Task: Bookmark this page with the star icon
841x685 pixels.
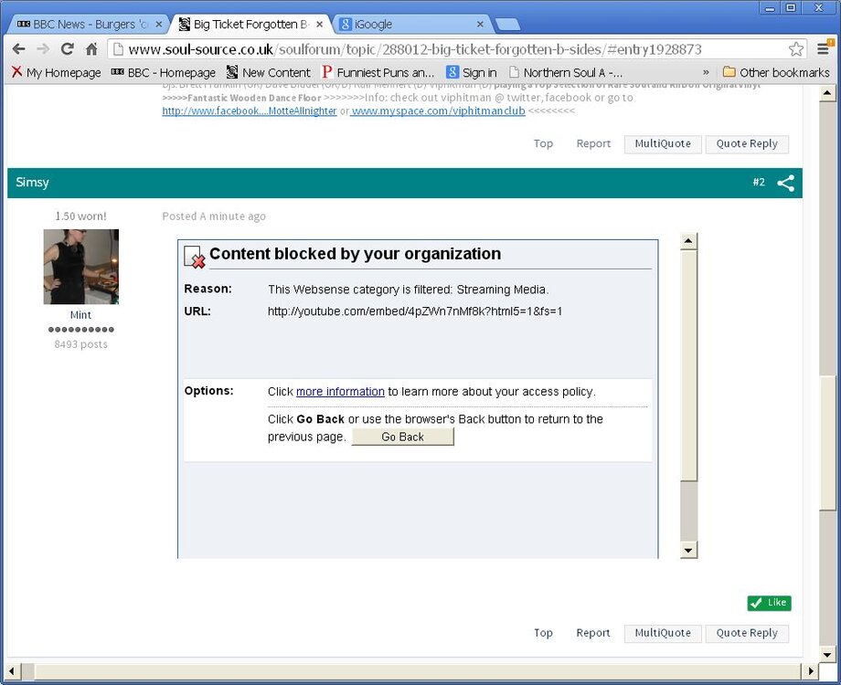Action: [796, 49]
